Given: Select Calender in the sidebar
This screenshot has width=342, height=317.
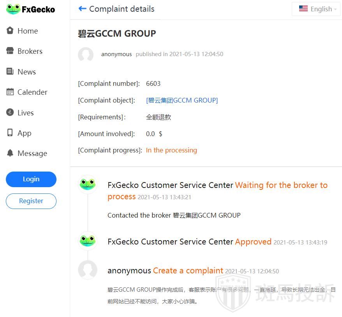Looking at the screenshot, I should 32,92.
